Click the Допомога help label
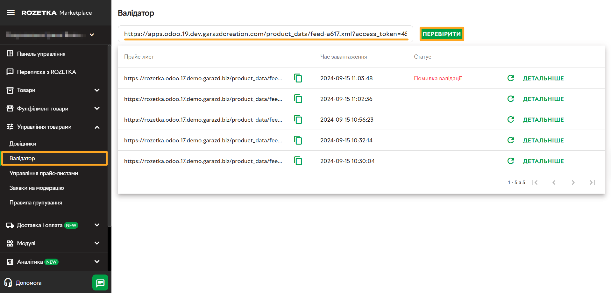Screen dimensions: 611x293 (29, 283)
